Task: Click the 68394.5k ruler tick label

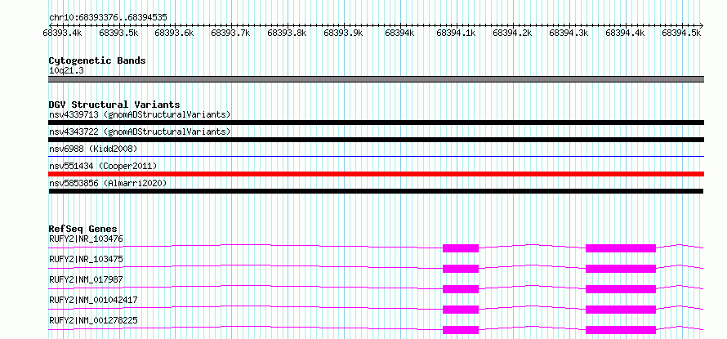Action: point(681,33)
